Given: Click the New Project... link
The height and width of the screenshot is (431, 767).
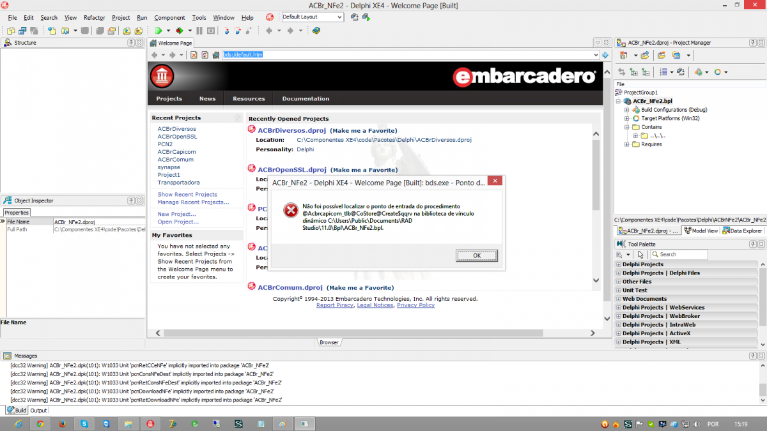Looking at the screenshot, I should point(176,214).
